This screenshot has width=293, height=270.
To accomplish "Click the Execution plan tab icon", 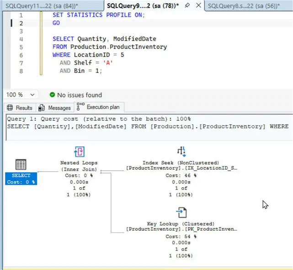I will 80,107.
